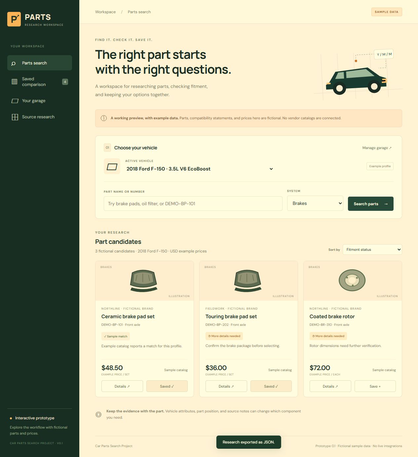
Task: Click the SAMPLE DATA badge
Action: pos(387,12)
